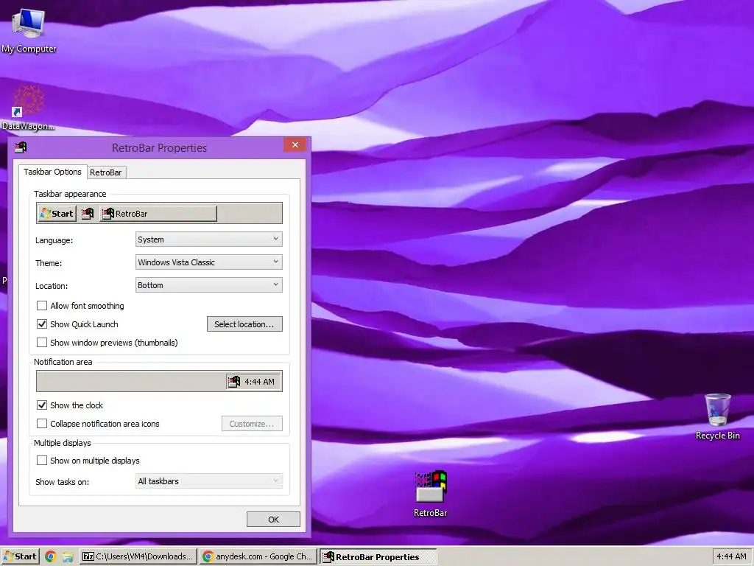Viewport: 754px width, 566px height.
Task: Confirm with the OK button
Action: [273, 520]
